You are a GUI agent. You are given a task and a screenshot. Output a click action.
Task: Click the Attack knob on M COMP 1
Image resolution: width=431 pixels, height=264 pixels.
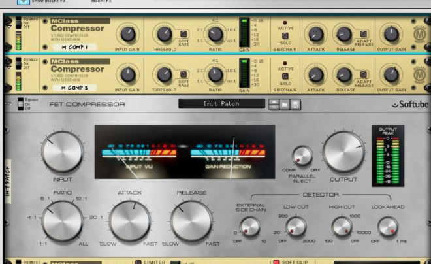click(316, 35)
